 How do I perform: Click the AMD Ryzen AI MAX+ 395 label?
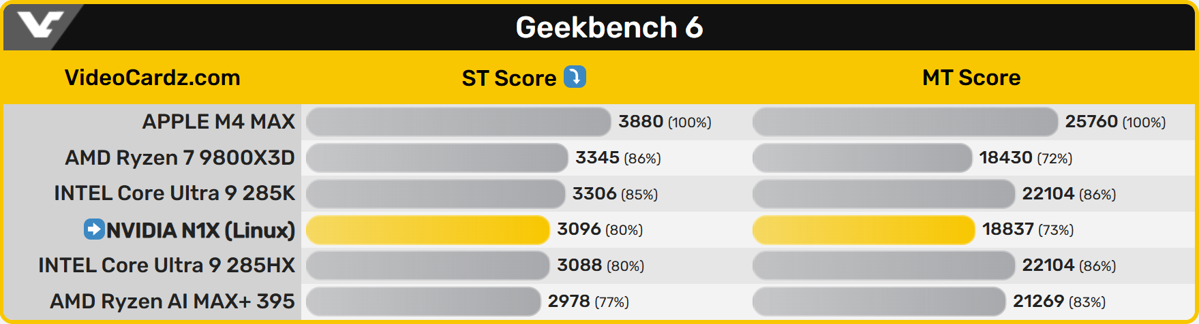172,302
